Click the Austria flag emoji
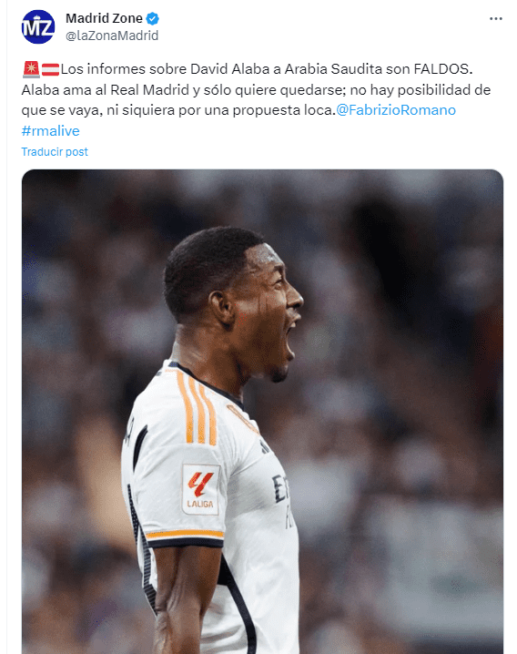This screenshot has height=654, width=517. [x=50, y=69]
